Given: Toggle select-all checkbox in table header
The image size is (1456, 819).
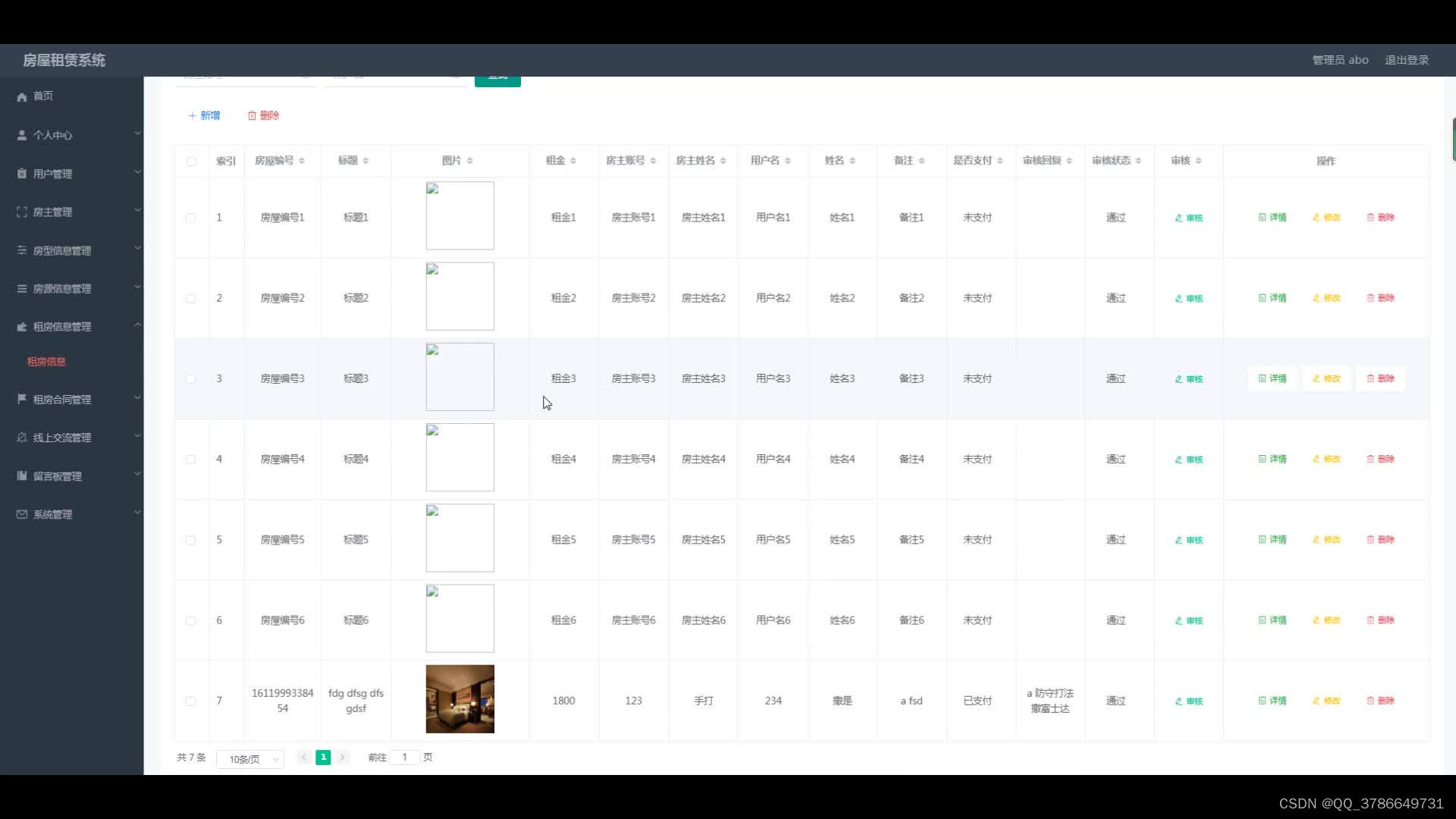Looking at the screenshot, I should [191, 162].
